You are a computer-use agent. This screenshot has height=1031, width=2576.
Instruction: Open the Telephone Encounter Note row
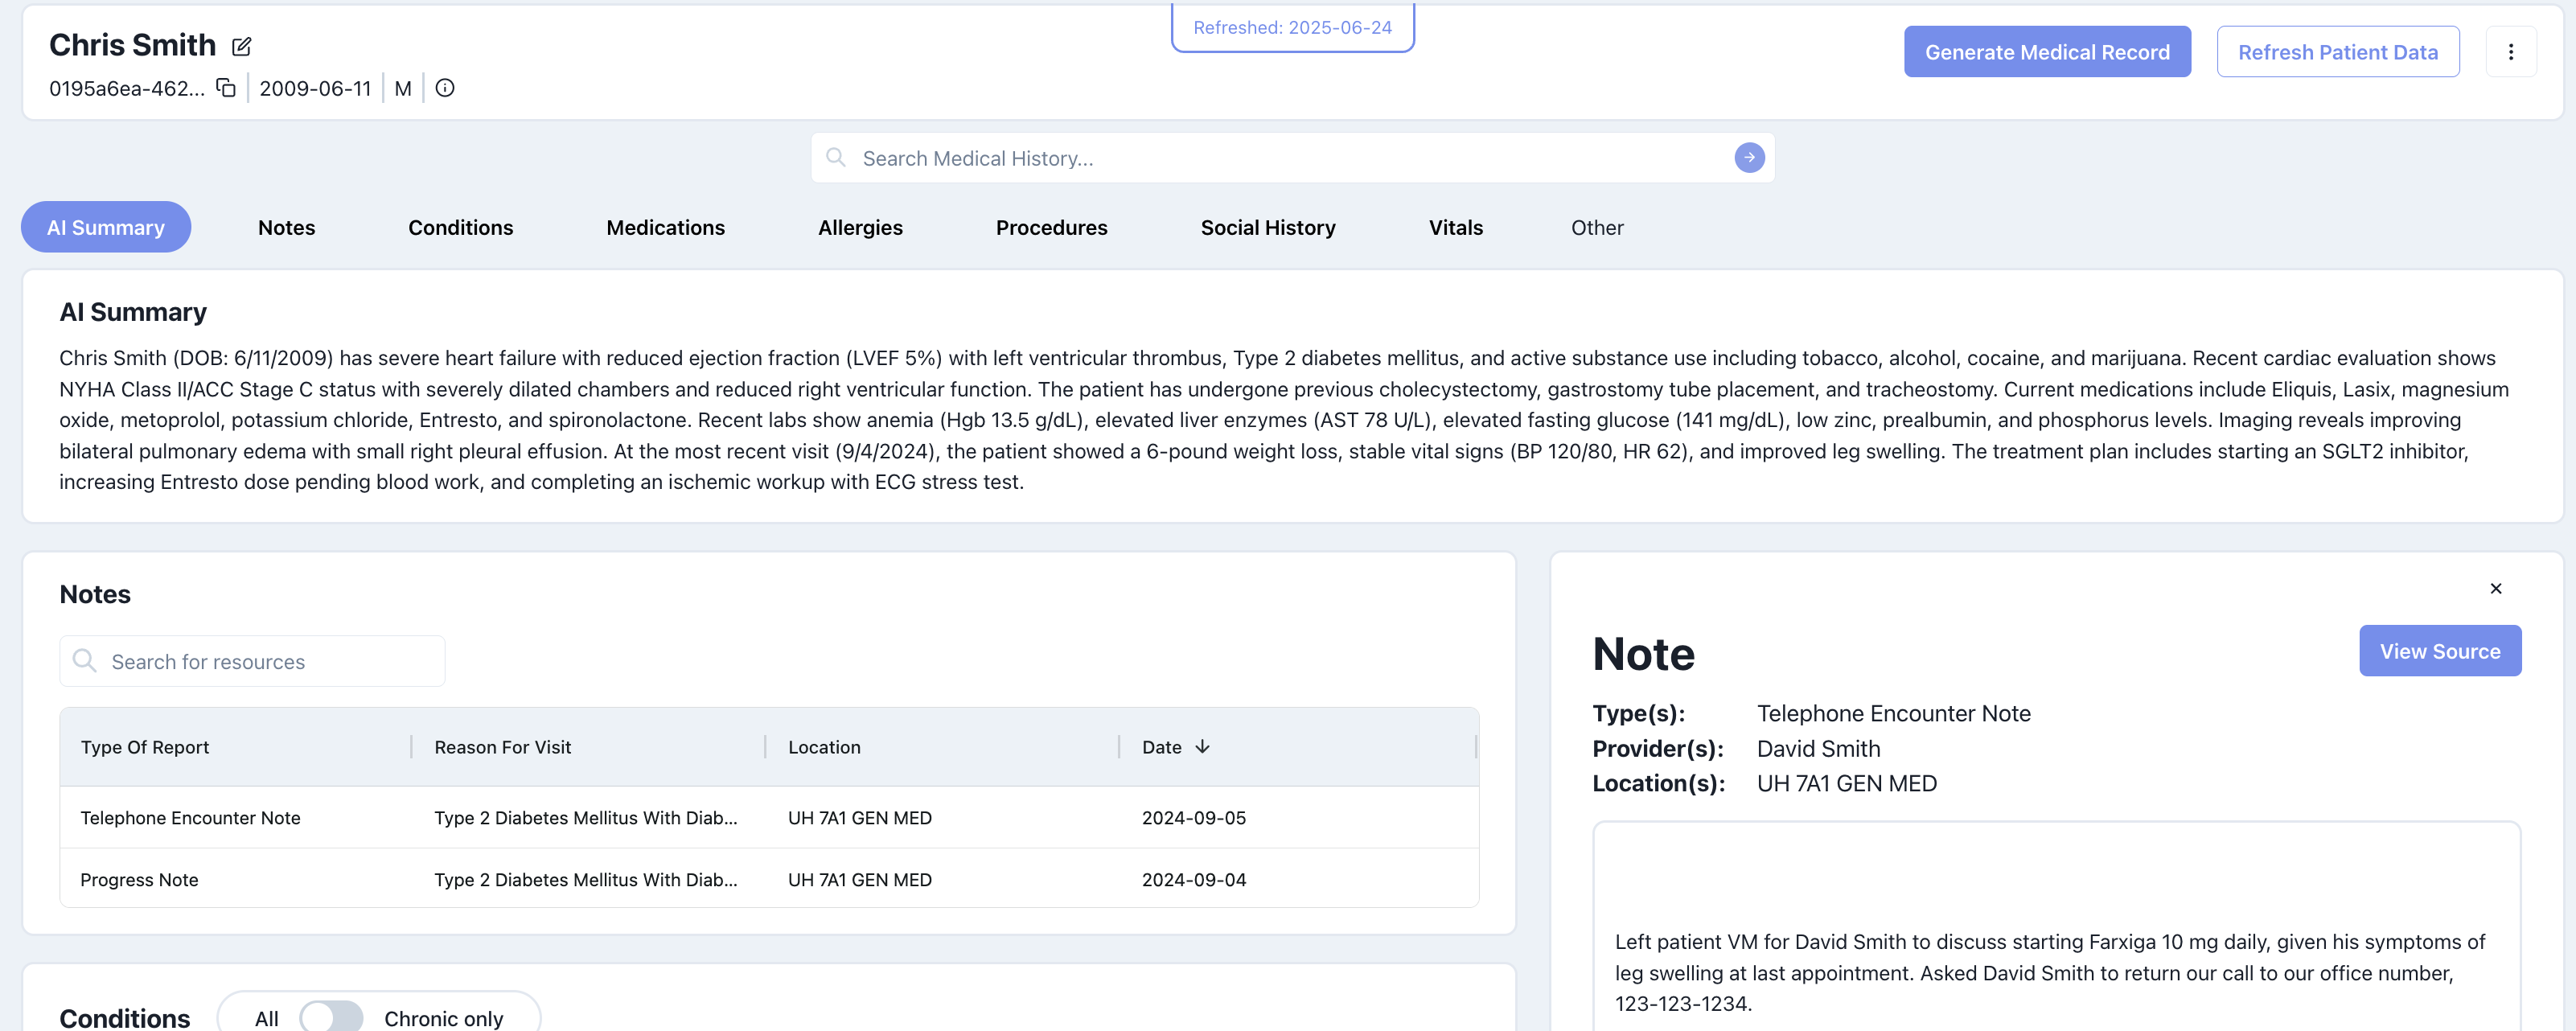pyautogui.click(x=190, y=817)
